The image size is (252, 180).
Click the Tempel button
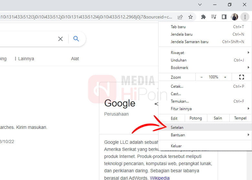pyautogui.click(x=240, y=118)
